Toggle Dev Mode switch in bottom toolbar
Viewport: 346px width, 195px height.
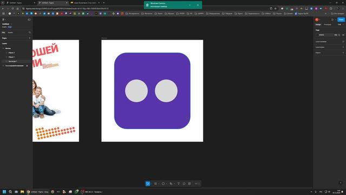(x=196, y=184)
